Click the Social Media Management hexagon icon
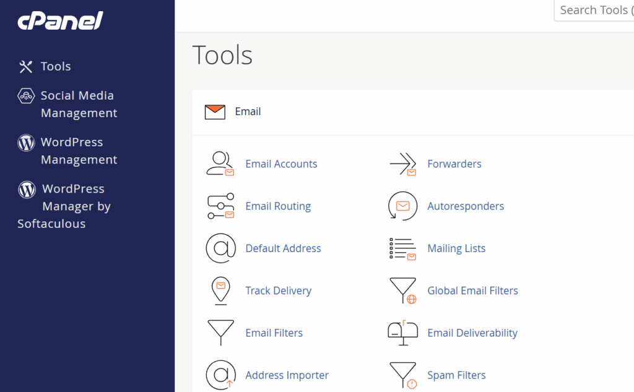The height and width of the screenshot is (392, 634). (26, 96)
